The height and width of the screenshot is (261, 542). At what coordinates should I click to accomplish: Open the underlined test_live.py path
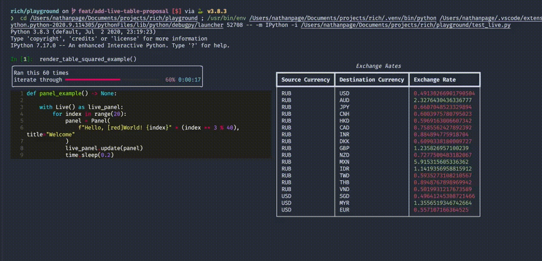coord(405,25)
